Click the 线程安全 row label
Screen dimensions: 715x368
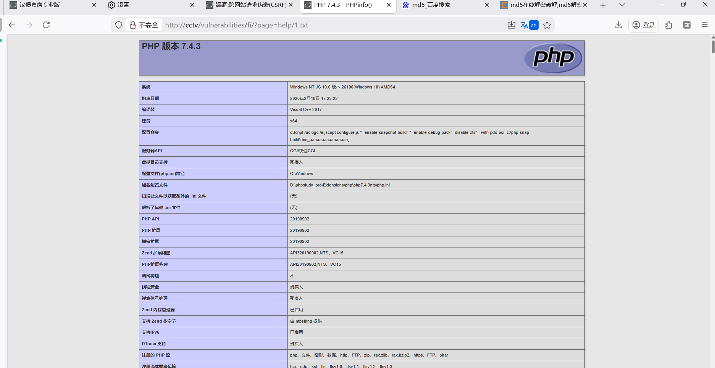click(150, 287)
